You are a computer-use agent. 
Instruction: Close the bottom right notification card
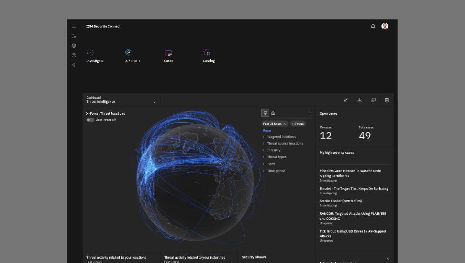[x=387, y=259]
